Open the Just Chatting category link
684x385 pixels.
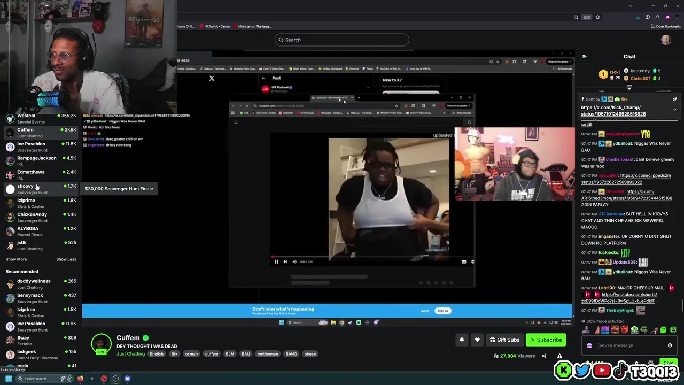pos(131,354)
